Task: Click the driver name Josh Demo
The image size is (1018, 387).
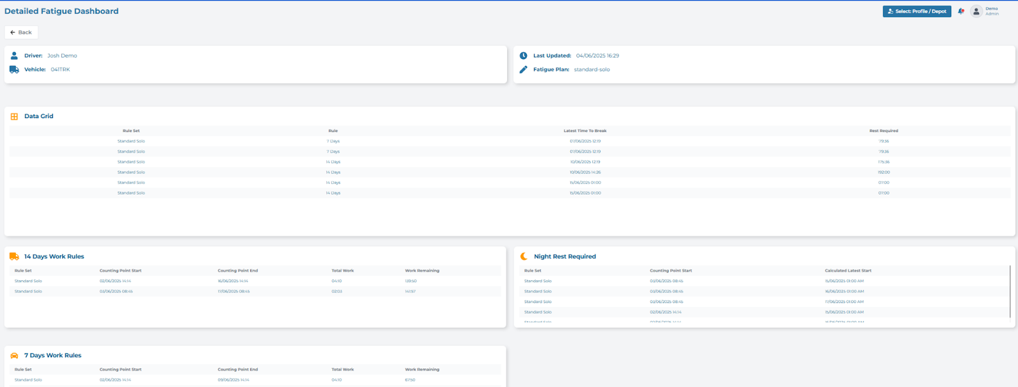Action: point(62,56)
